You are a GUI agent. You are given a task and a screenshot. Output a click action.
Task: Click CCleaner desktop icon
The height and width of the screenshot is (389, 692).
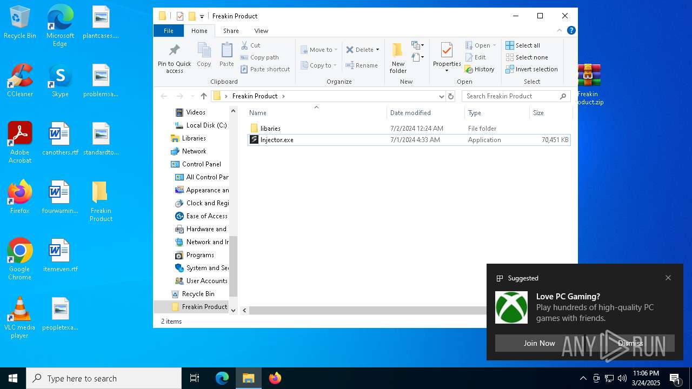(x=20, y=81)
